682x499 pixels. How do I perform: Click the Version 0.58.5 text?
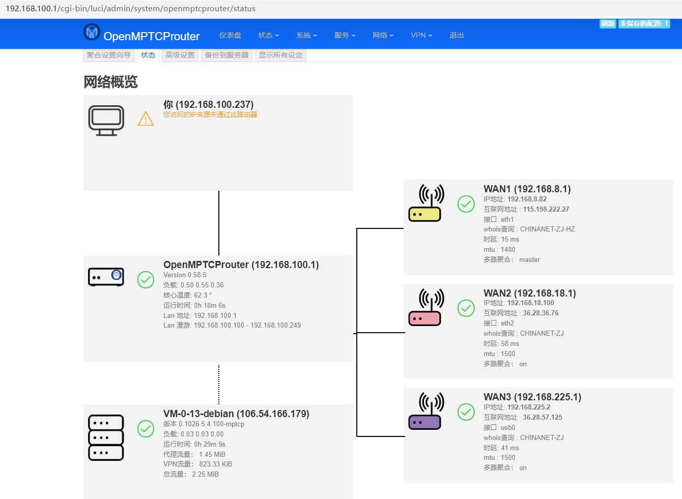(x=185, y=275)
